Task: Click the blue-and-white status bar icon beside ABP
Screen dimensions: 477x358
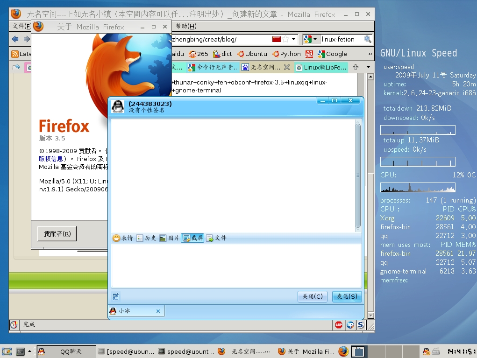Action: click(x=350, y=325)
